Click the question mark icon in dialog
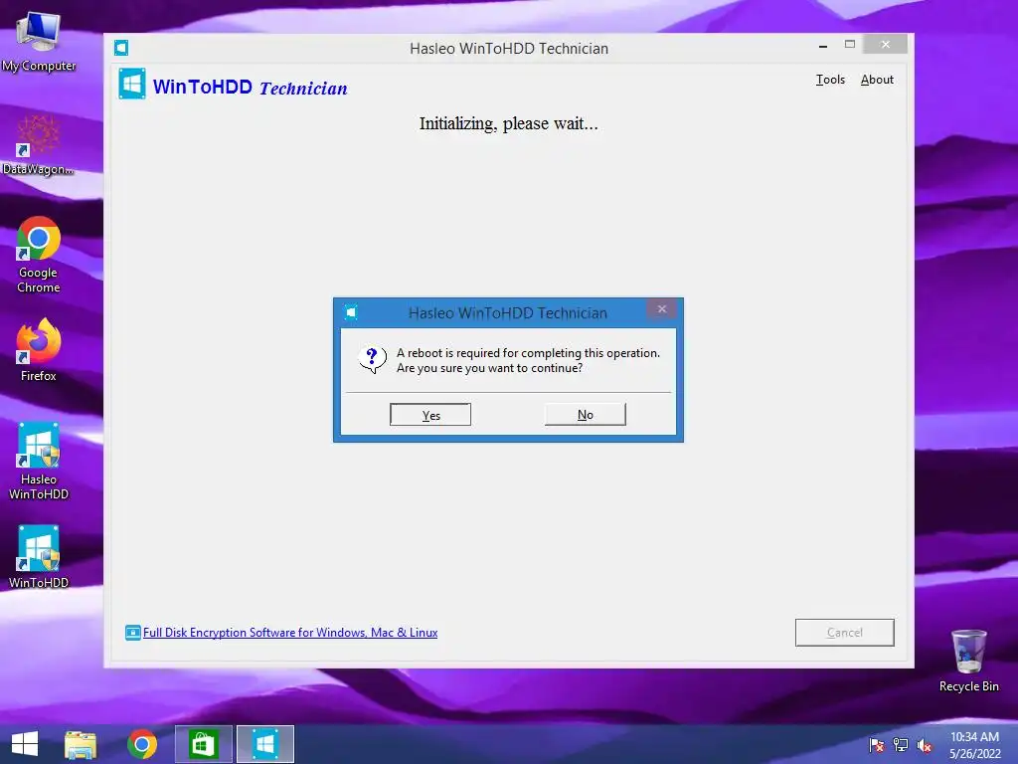Screen dimensions: 1018x764 [372, 359]
